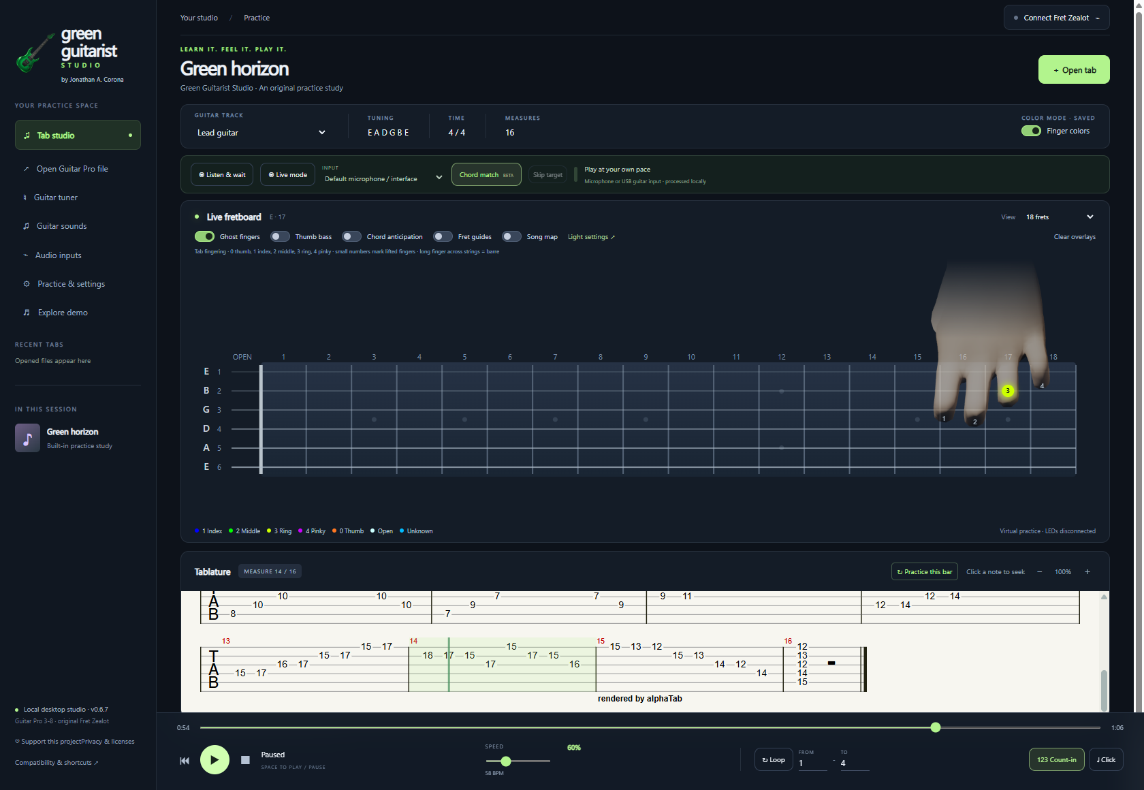Screen dimensions: 1144x790
Task: Open Guitar tuner menu item
Action: tap(78, 197)
